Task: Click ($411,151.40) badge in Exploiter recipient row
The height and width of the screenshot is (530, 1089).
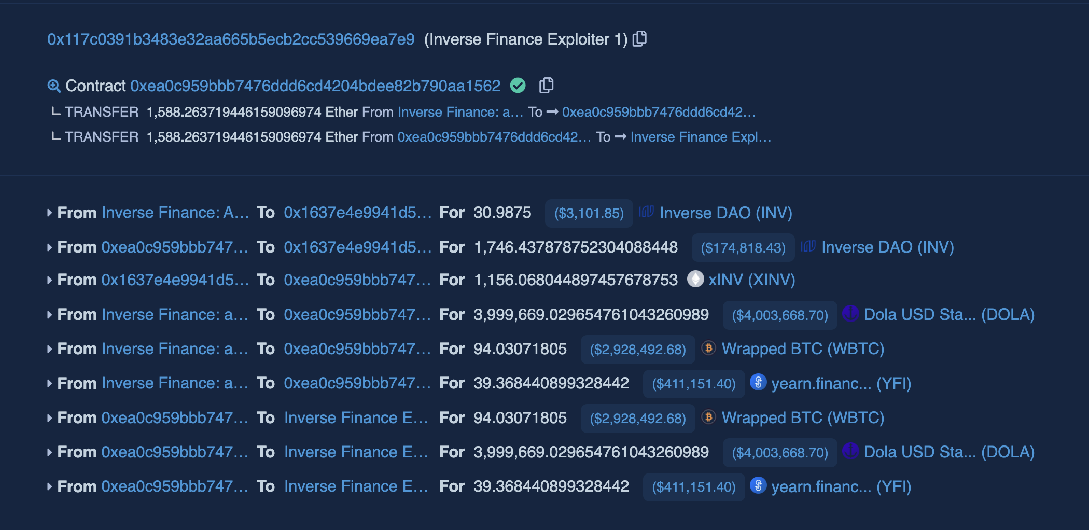Action: click(694, 487)
